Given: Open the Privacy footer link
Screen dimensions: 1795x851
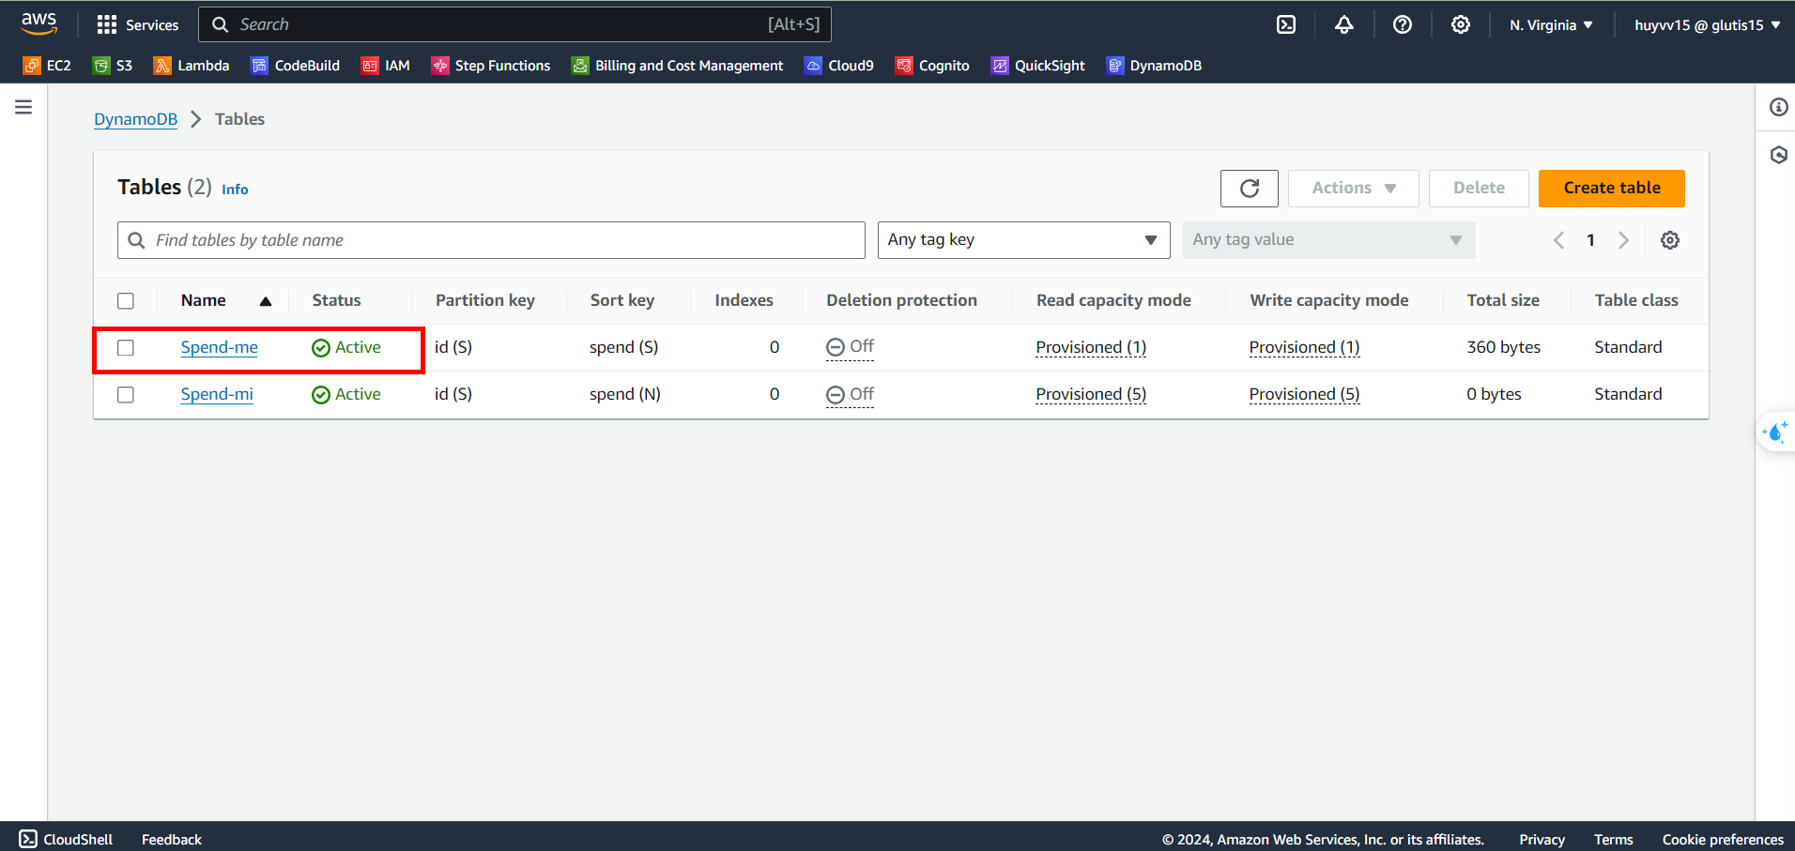Looking at the screenshot, I should pyautogui.click(x=1542, y=840).
